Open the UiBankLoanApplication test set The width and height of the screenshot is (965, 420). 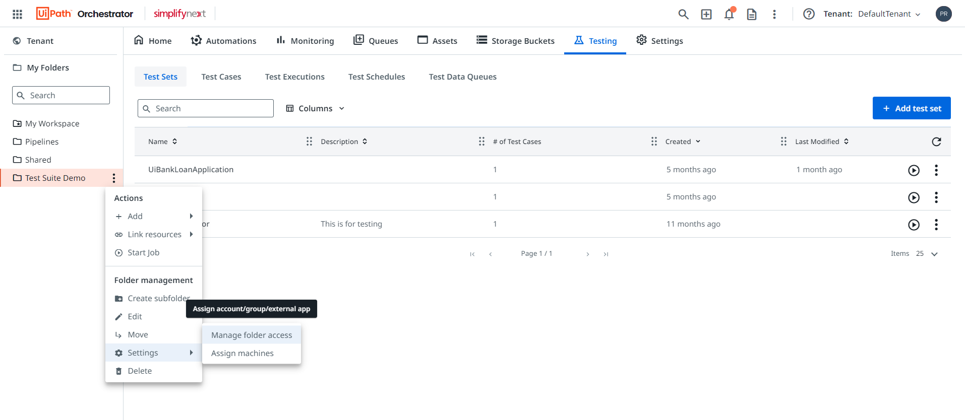pos(191,170)
